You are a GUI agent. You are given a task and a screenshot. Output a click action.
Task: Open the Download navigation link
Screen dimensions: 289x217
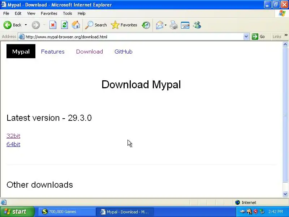coord(90,52)
